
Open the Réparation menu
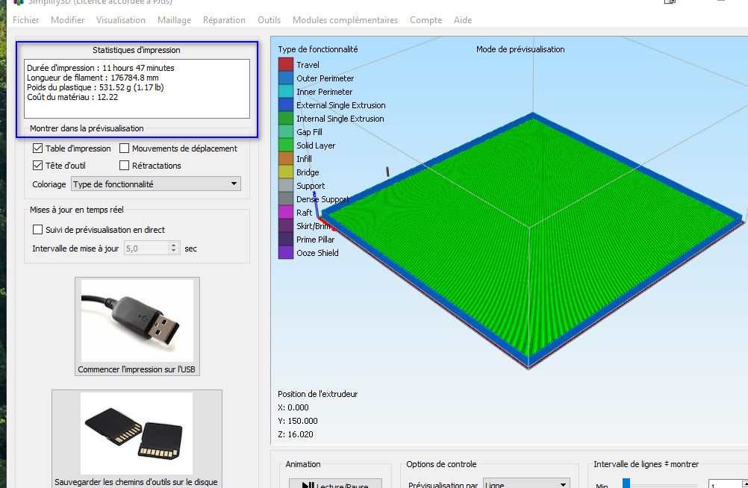click(224, 20)
